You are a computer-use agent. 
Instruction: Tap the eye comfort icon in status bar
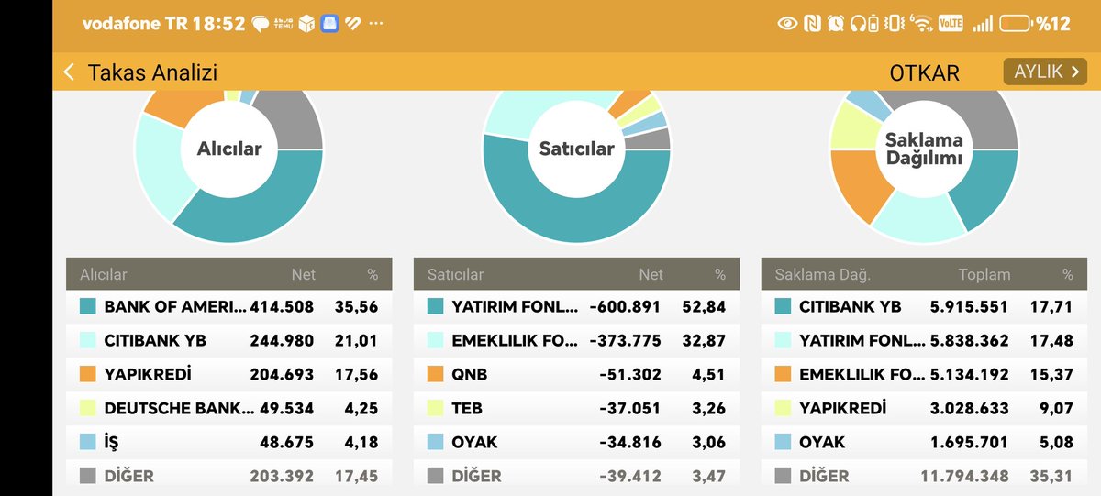click(x=786, y=24)
